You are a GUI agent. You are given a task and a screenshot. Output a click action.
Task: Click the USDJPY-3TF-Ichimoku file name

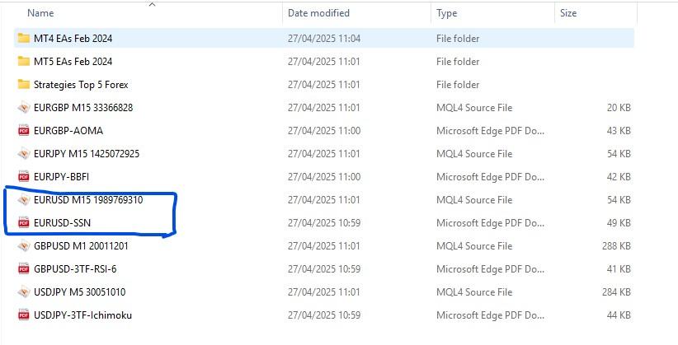[82, 315]
